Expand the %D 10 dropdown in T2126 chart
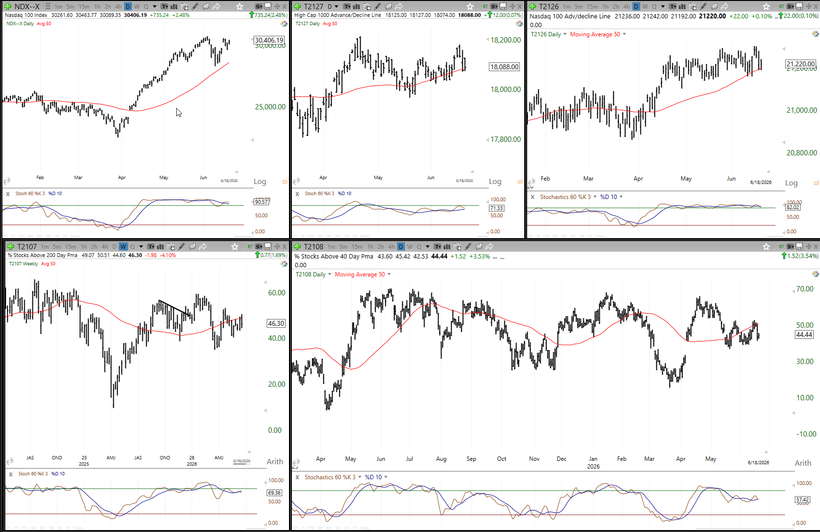The width and height of the screenshot is (820, 532). [x=621, y=197]
